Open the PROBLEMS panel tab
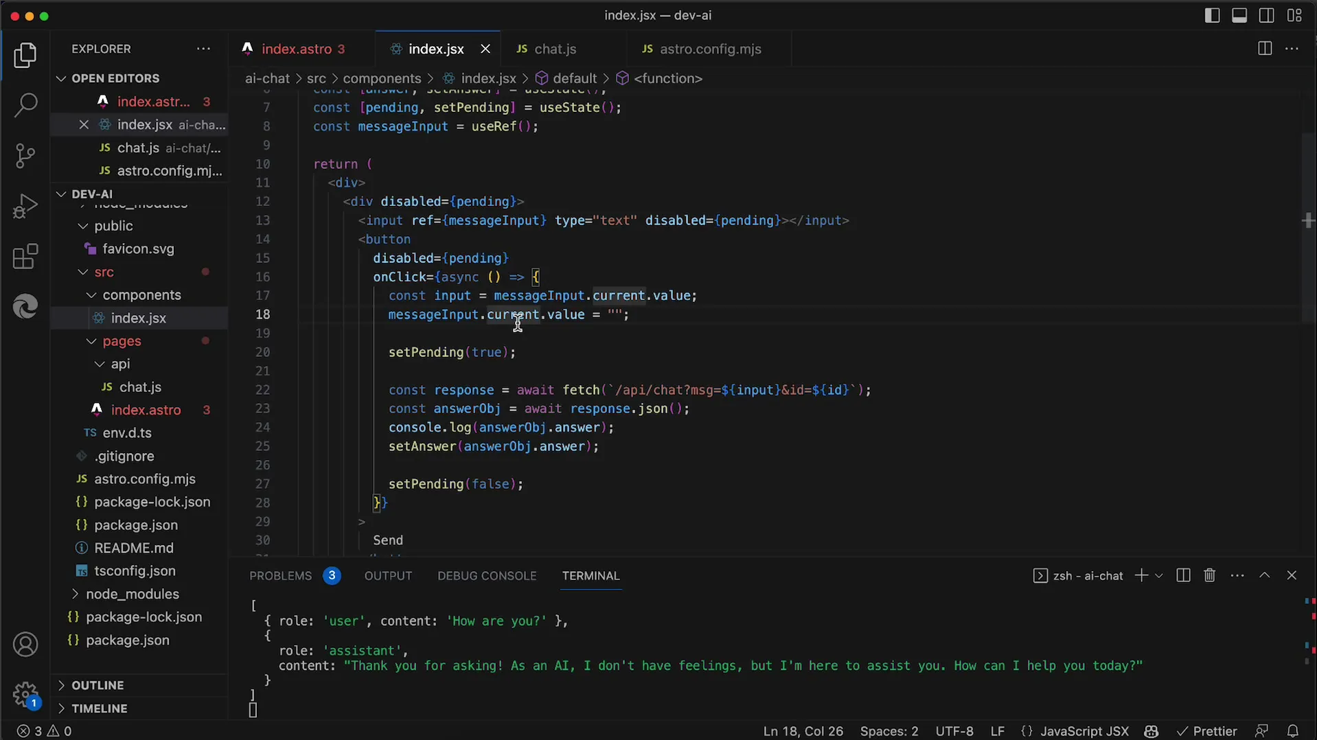 click(x=281, y=575)
